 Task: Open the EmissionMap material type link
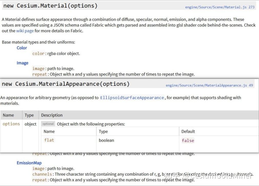click(x=29, y=163)
